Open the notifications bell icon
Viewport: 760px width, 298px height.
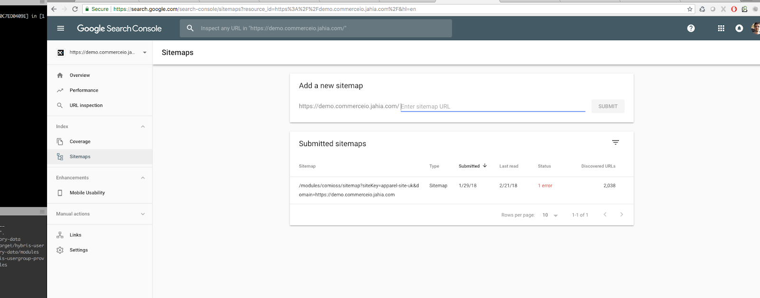739,28
